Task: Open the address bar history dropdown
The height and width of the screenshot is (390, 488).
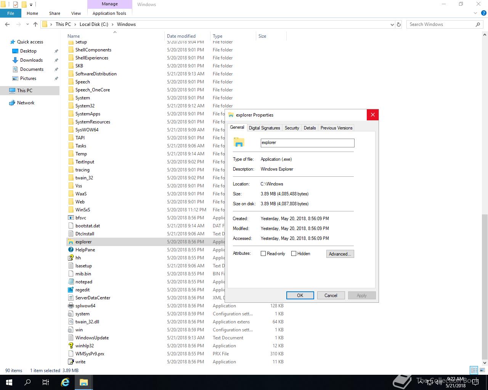Action: pyautogui.click(x=392, y=24)
